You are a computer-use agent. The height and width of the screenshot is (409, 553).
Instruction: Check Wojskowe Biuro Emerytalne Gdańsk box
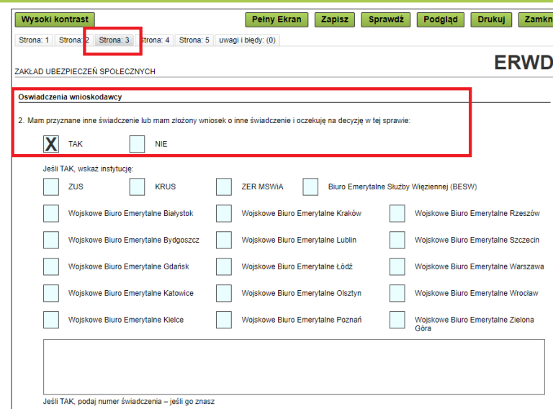click(x=51, y=267)
